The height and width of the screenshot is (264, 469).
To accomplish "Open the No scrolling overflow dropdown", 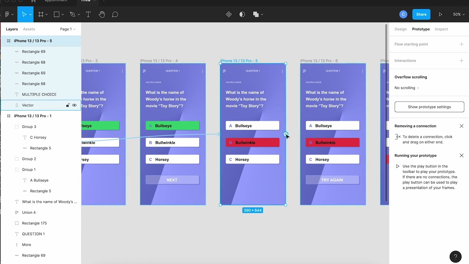I will click(407, 88).
